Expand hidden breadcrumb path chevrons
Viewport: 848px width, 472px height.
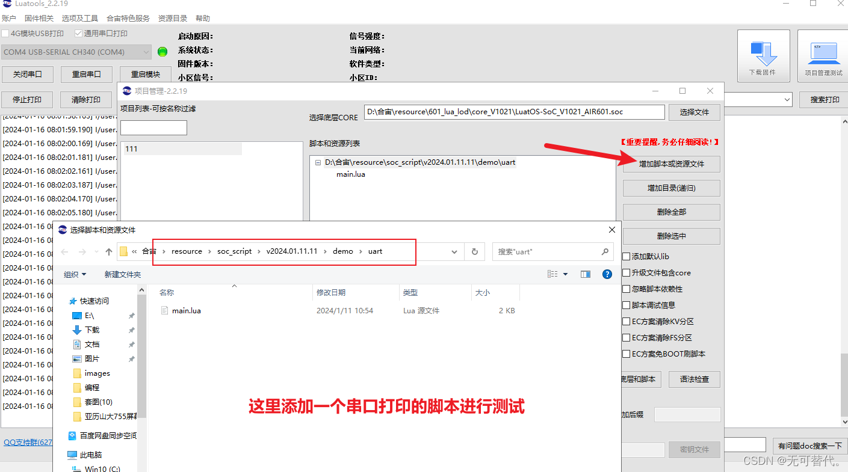click(135, 251)
